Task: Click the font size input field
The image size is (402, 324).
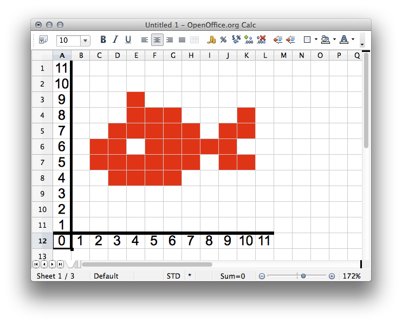Action: point(68,41)
